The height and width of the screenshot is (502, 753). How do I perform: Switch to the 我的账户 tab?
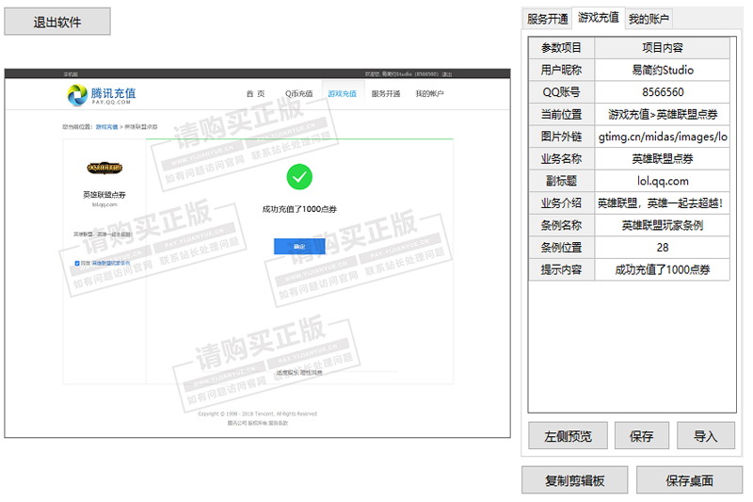649,19
